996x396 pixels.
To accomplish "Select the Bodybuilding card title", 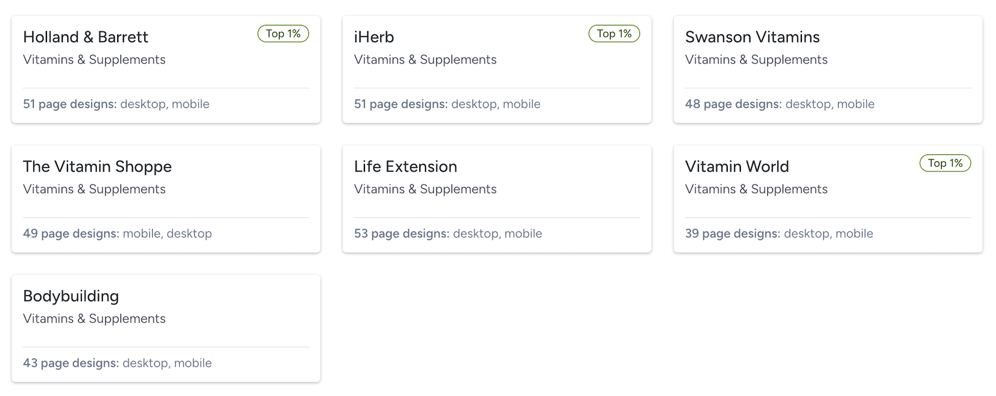I will point(71,296).
